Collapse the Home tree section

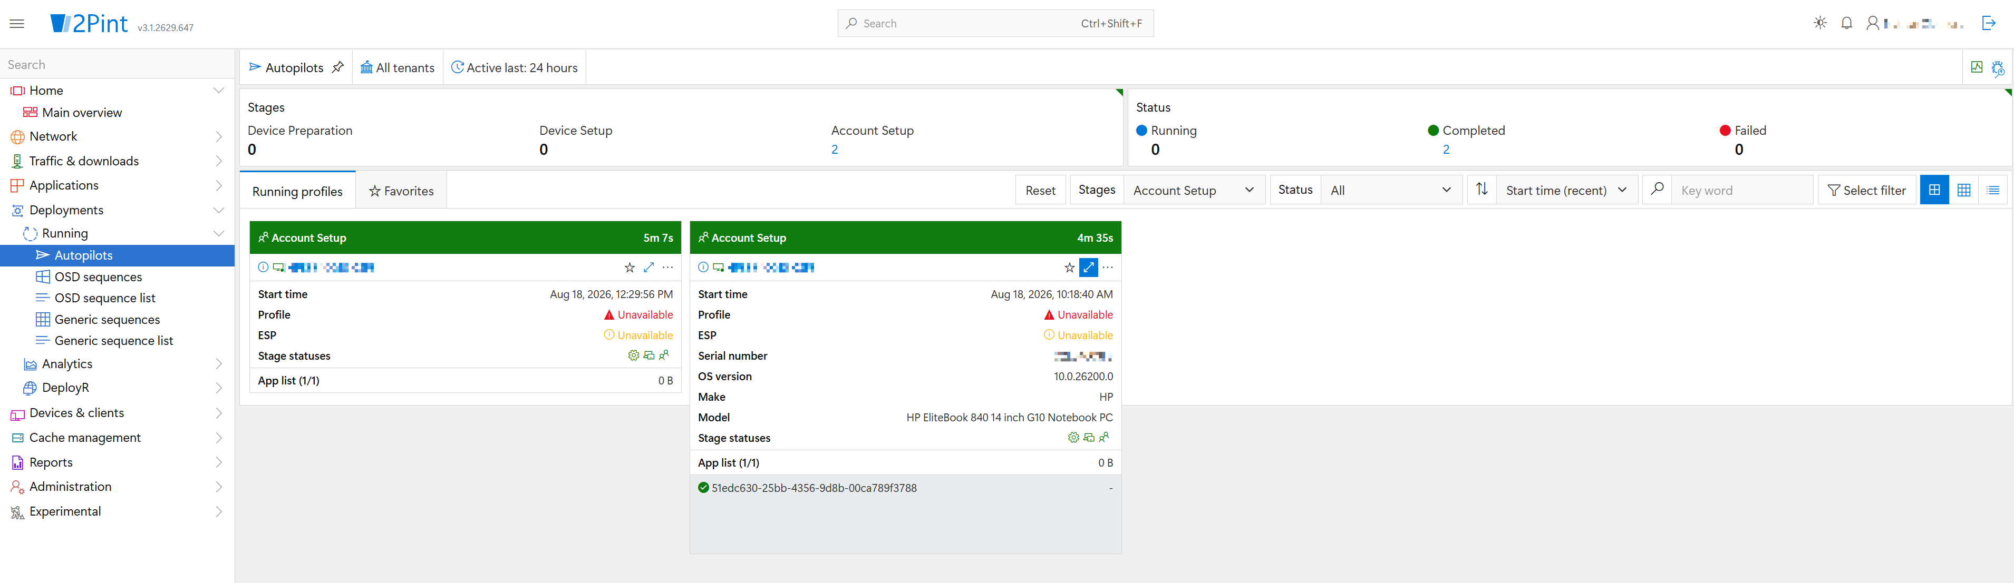219,91
